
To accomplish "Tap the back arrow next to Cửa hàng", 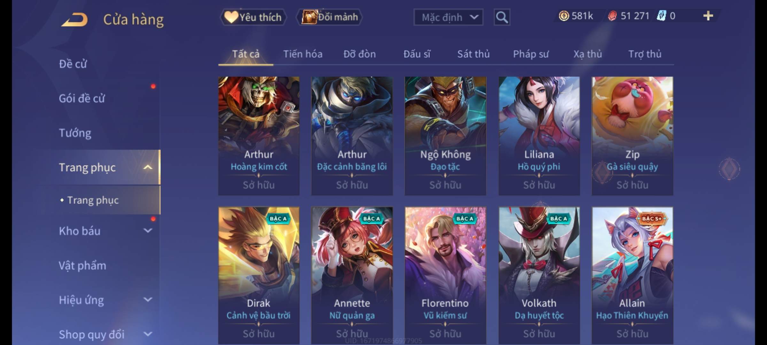I will pyautogui.click(x=75, y=20).
